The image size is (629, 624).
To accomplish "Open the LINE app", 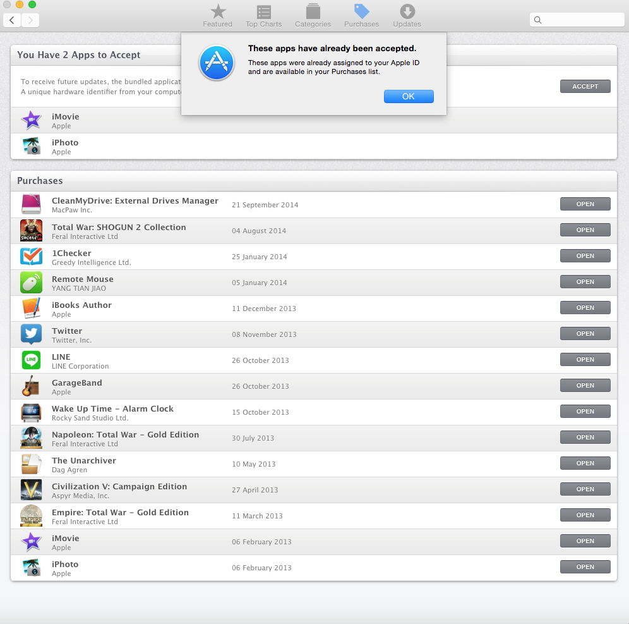I will [x=585, y=359].
